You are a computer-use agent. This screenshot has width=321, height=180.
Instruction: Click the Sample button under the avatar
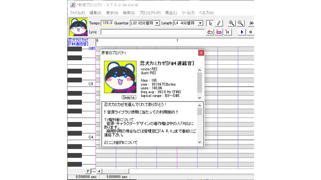(x=129, y=97)
